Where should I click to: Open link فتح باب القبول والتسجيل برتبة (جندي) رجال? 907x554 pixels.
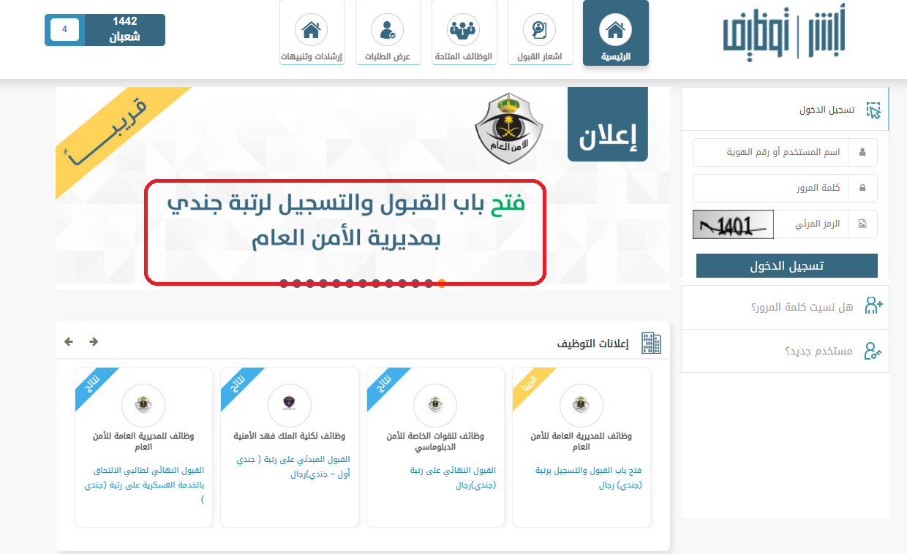click(x=589, y=478)
